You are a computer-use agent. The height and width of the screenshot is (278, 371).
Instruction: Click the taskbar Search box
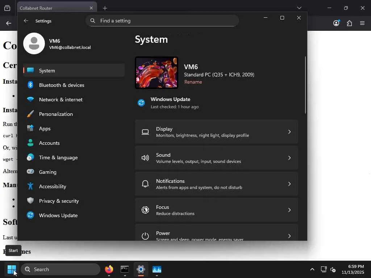(x=61, y=269)
